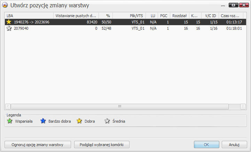Close the dialog with the red X
The height and width of the screenshot is (152, 251).
tap(244, 5)
